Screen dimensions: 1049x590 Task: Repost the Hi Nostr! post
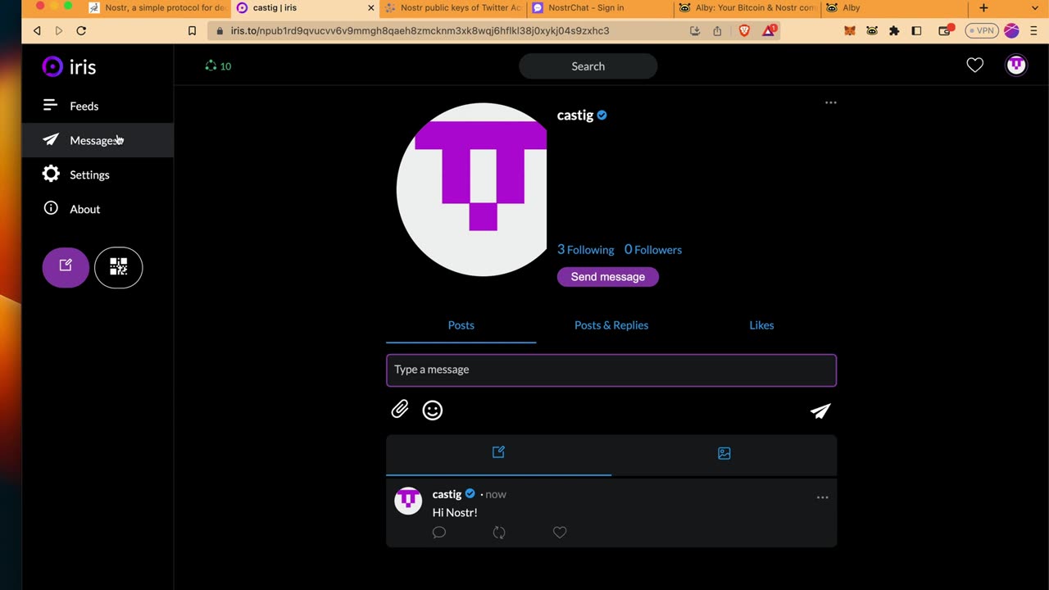[x=499, y=533]
